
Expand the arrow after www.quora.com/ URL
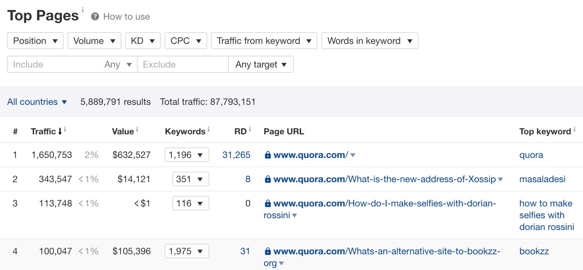[x=353, y=155]
